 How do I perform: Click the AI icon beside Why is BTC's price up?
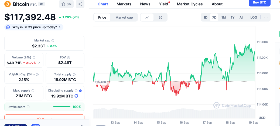[8, 27]
